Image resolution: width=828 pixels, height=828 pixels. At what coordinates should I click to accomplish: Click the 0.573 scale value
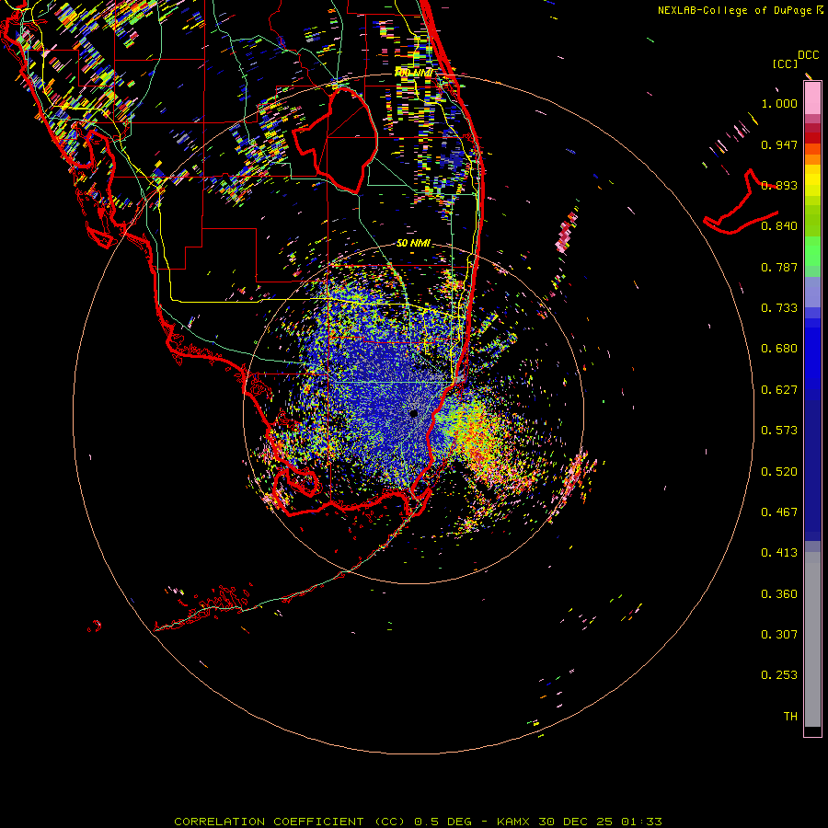779,431
